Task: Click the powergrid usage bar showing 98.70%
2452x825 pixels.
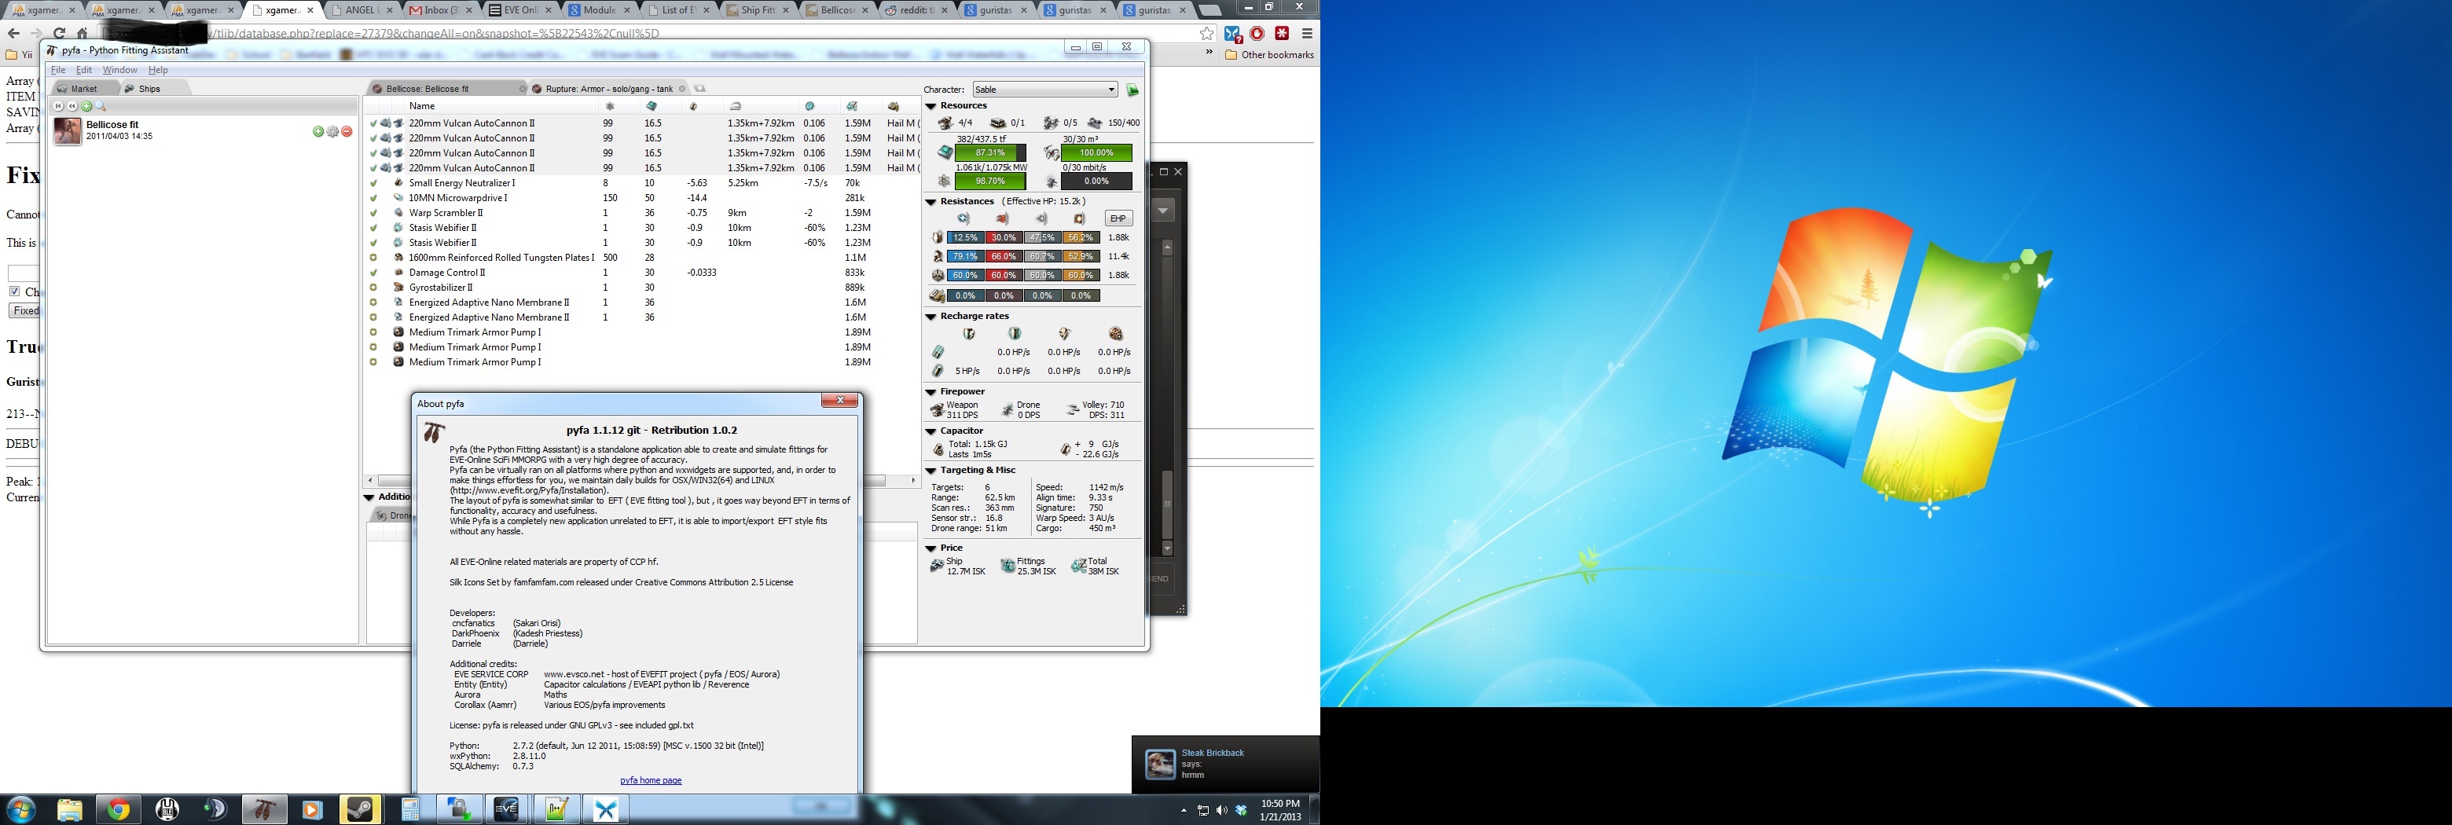Action: (x=991, y=181)
